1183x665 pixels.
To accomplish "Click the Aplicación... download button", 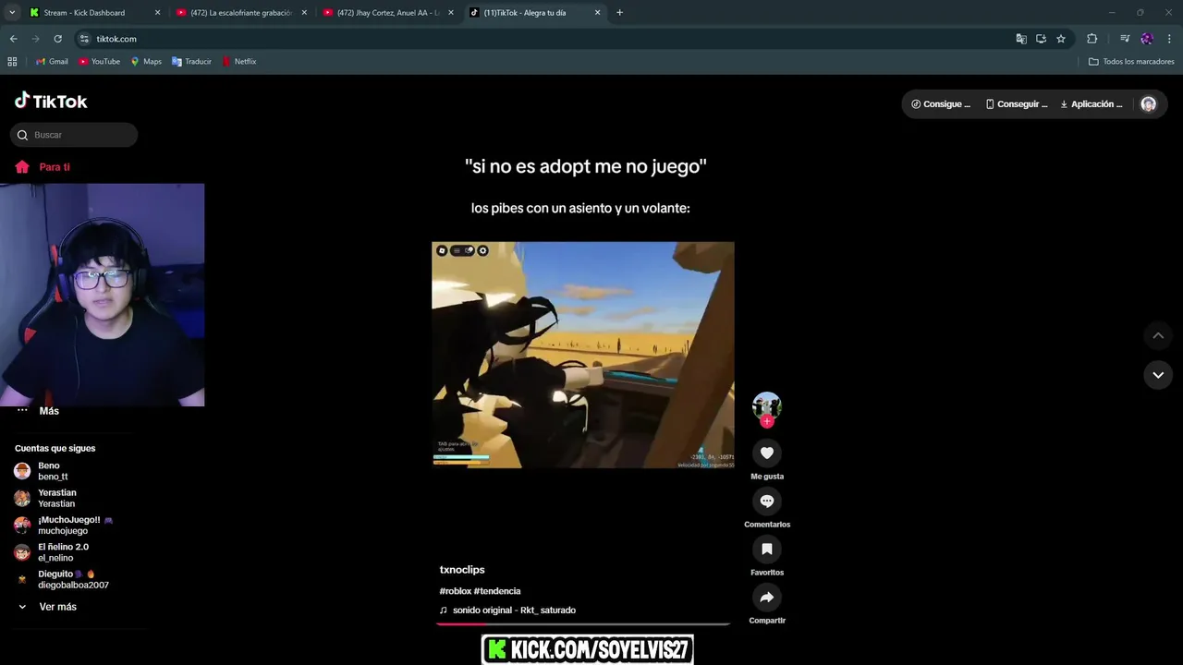I will 1092,104.
